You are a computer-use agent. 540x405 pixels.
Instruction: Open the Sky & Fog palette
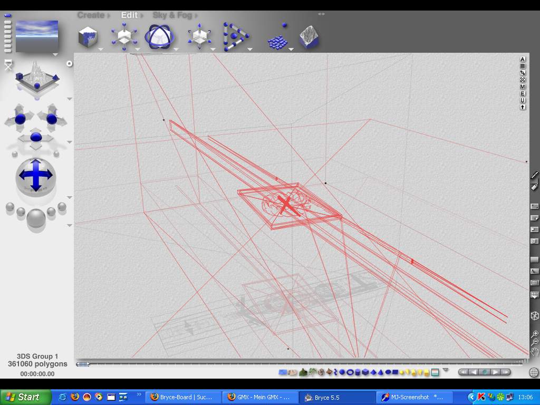tap(175, 15)
